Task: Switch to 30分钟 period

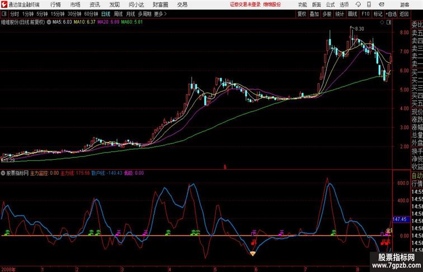Action: click(74, 14)
